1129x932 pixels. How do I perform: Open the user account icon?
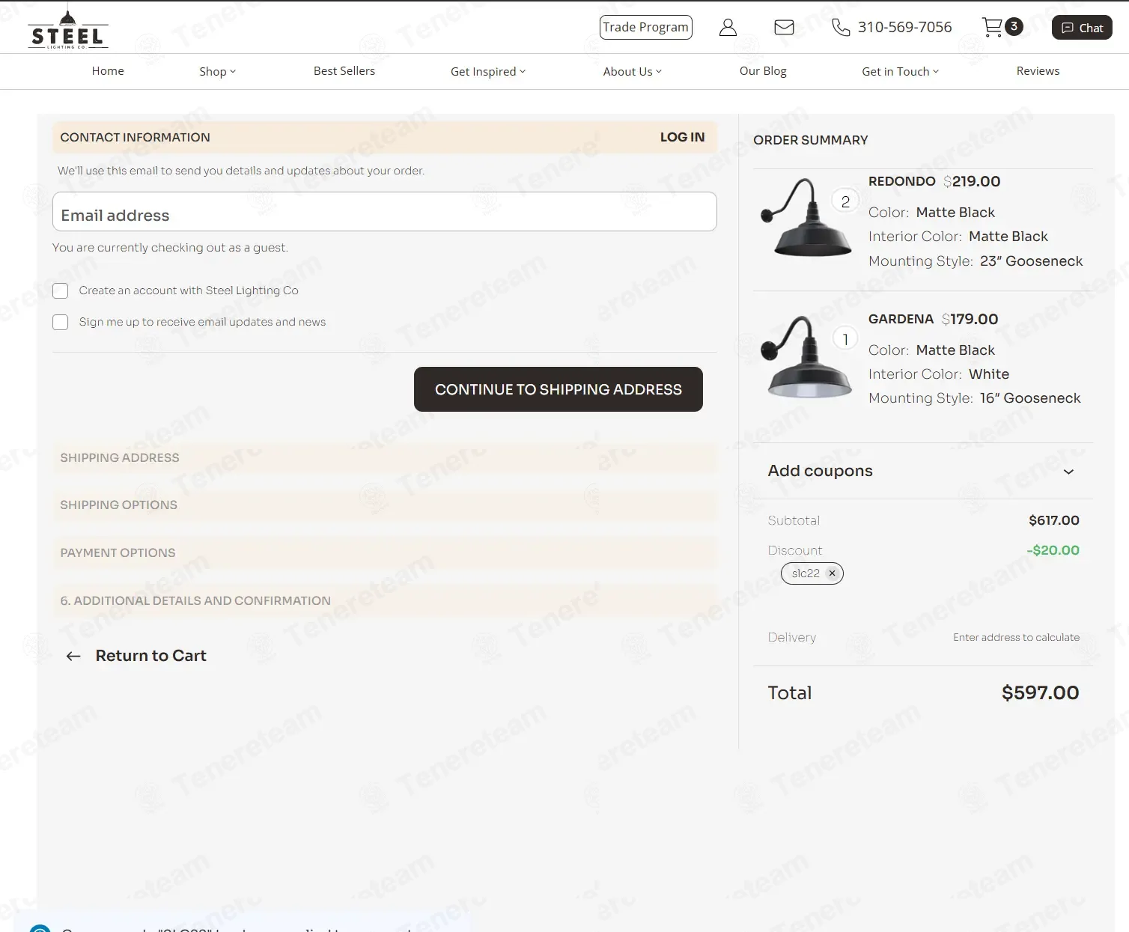tap(728, 28)
